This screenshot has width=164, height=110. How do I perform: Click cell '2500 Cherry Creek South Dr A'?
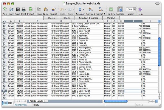pos(88,24)
